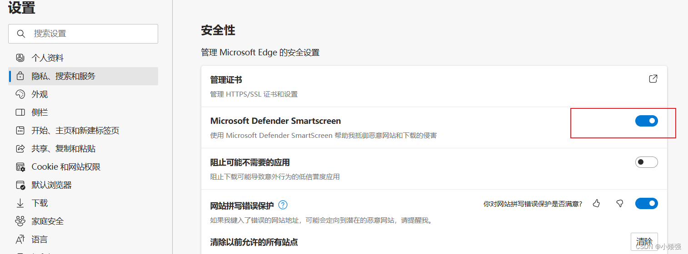This screenshot has height=254, width=688.
Task: Select 隐私、搜索和服务 in the sidebar
Action: point(83,76)
